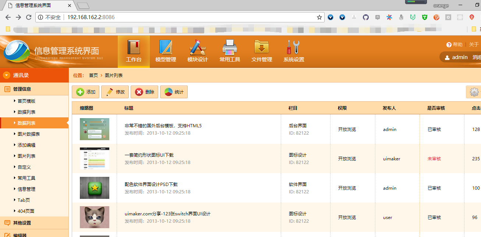Open 首页模版 in the sidebar
481x237 pixels.
26,101
